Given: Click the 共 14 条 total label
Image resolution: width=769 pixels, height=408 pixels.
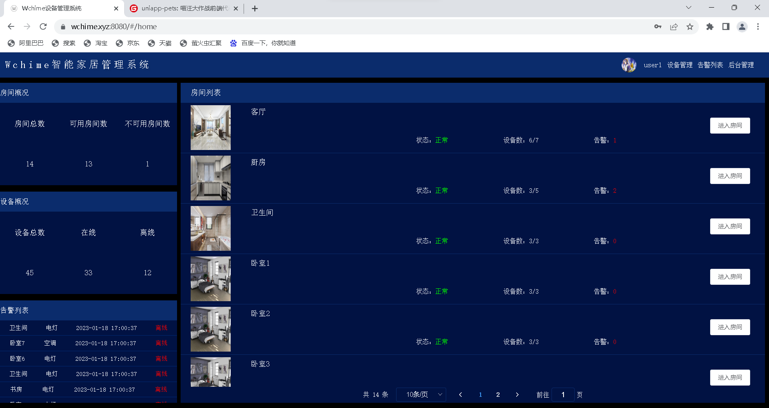Looking at the screenshot, I should pyautogui.click(x=376, y=395).
